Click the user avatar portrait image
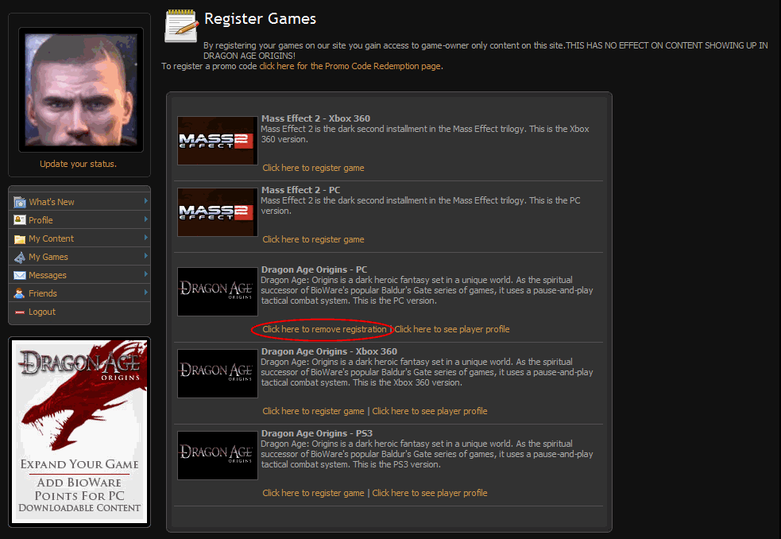781x539 pixels. [81, 90]
